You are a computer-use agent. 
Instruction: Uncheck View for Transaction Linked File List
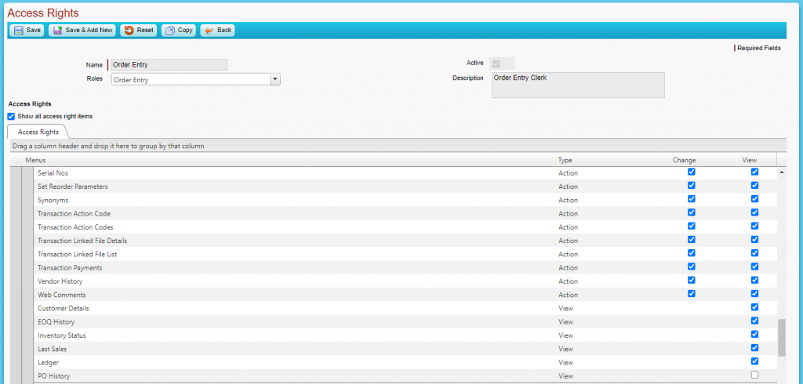754,253
